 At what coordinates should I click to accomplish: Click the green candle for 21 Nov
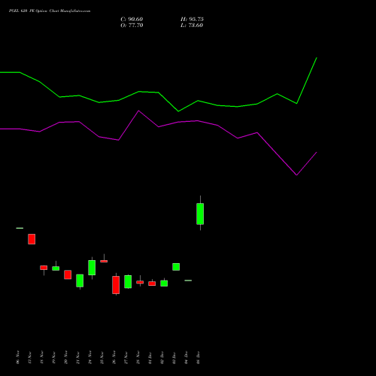coord(80,280)
